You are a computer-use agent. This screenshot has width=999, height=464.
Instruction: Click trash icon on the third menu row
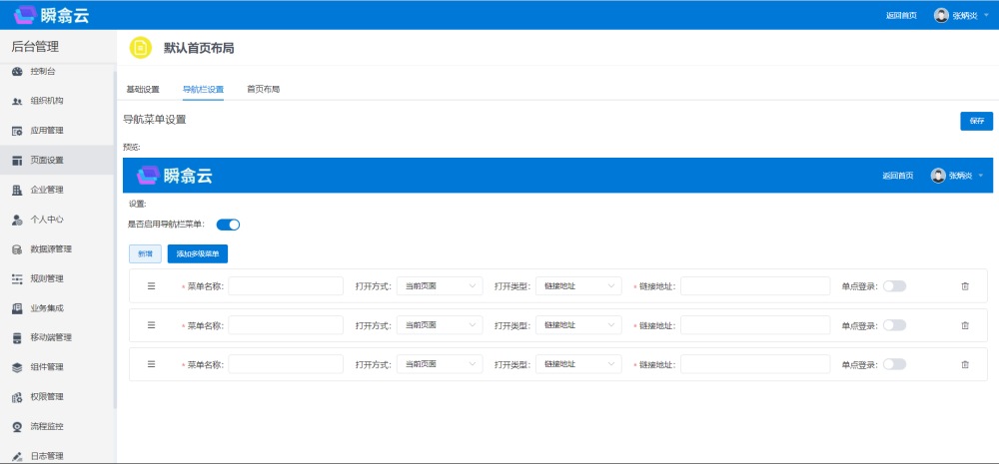pyautogui.click(x=964, y=364)
